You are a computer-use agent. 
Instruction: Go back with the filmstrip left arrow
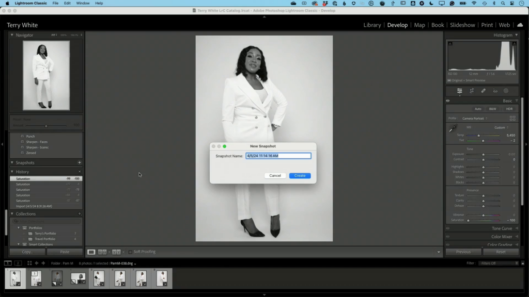[37, 263]
